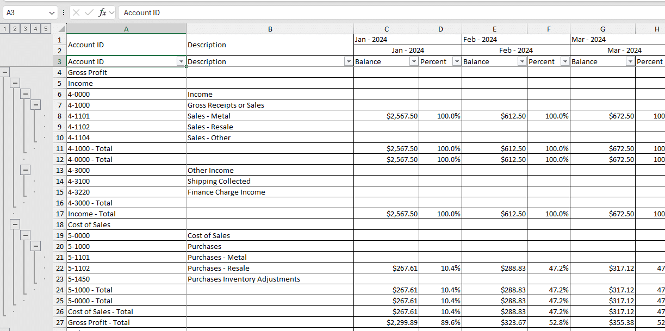The image size is (665, 331).
Task: Collapse the 4-3000 outline group at row 13
Action: point(26,170)
